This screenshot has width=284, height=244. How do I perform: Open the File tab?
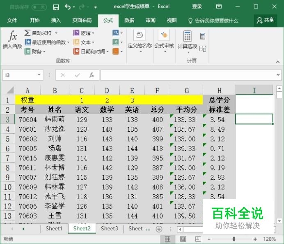pos(12,20)
